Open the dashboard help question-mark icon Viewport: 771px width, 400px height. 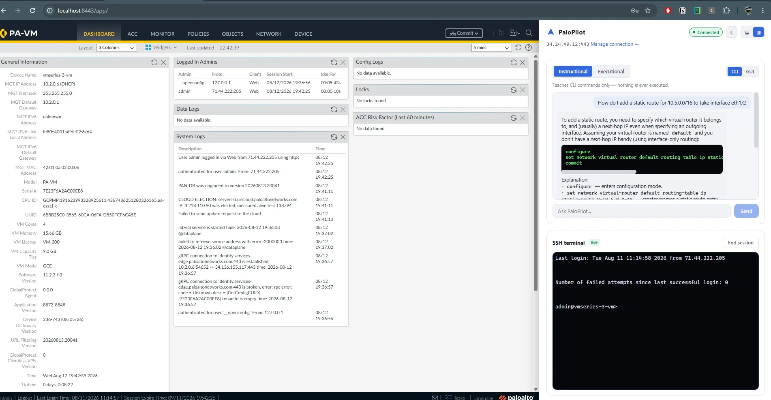click(x=529, y=47)
